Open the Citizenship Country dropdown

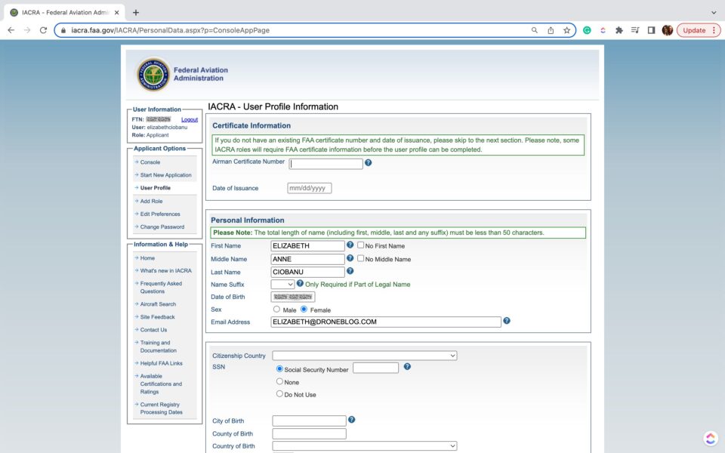point(364,356)
